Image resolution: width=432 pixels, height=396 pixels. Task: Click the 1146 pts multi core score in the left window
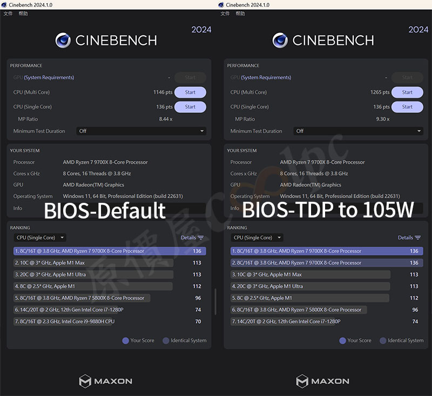[163, 92]
